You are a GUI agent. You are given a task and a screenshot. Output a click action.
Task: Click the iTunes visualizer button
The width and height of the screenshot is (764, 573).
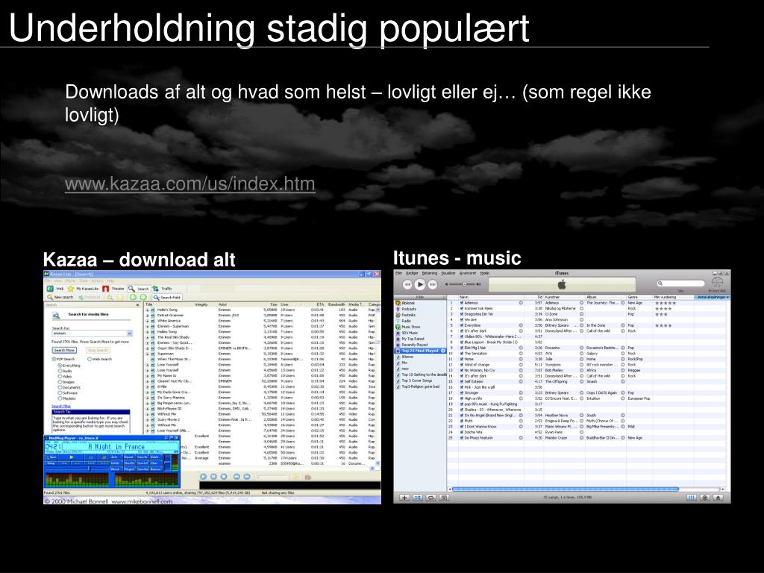(704, 498)
